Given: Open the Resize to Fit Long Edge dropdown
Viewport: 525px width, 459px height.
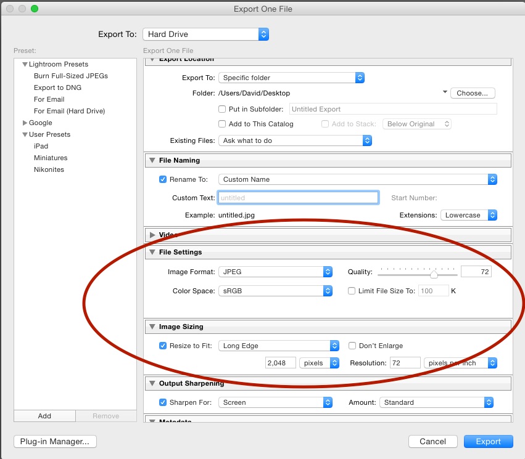Looking at the screenshot, I should tap(279, 346).
